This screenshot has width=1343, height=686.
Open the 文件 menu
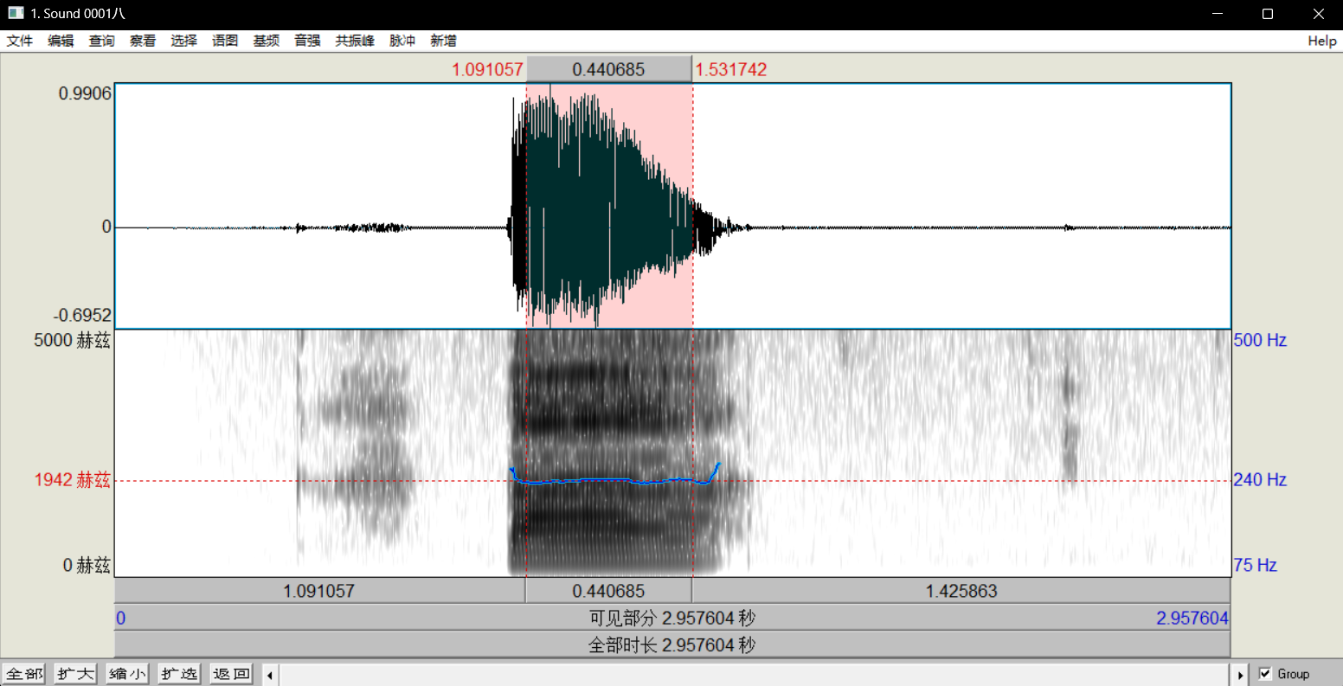pyautogui.click(x=20, y=41)
